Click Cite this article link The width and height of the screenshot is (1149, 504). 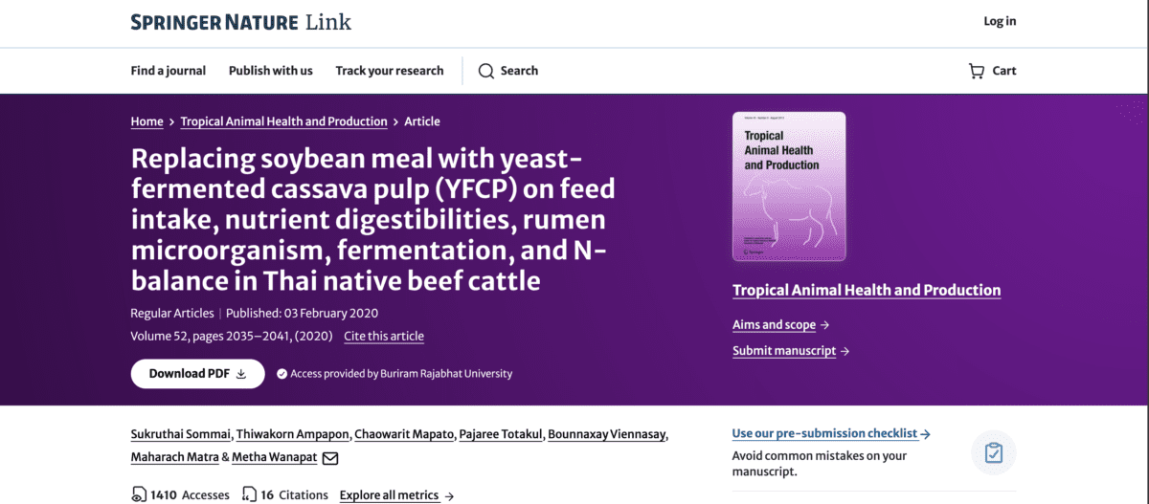384,336
